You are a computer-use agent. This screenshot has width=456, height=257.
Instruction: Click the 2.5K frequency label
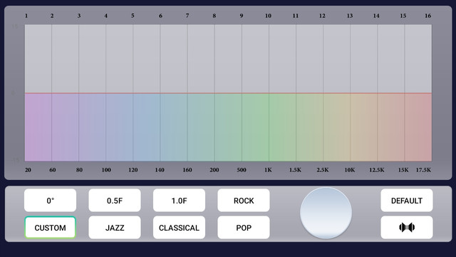click(323, 170)
